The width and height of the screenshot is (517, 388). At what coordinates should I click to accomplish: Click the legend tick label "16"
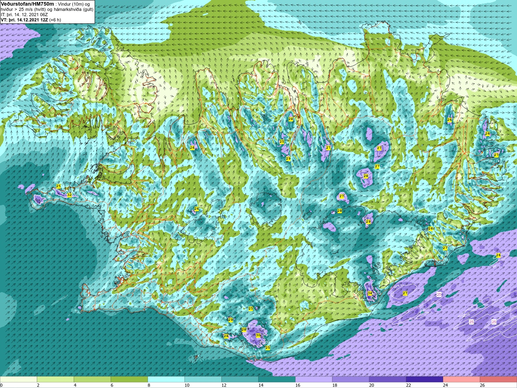tap(298, 385)
